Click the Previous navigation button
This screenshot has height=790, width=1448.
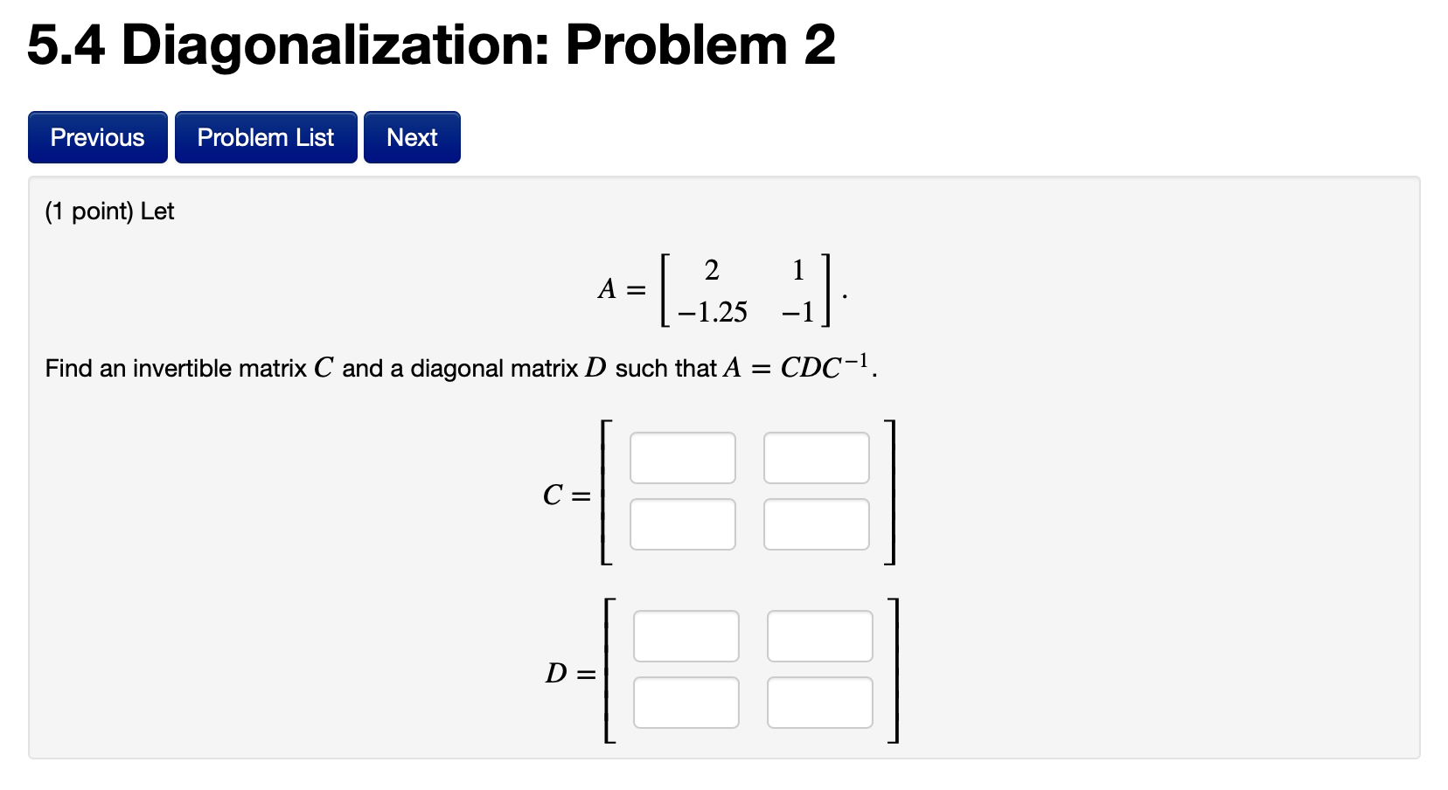(97, 137)
